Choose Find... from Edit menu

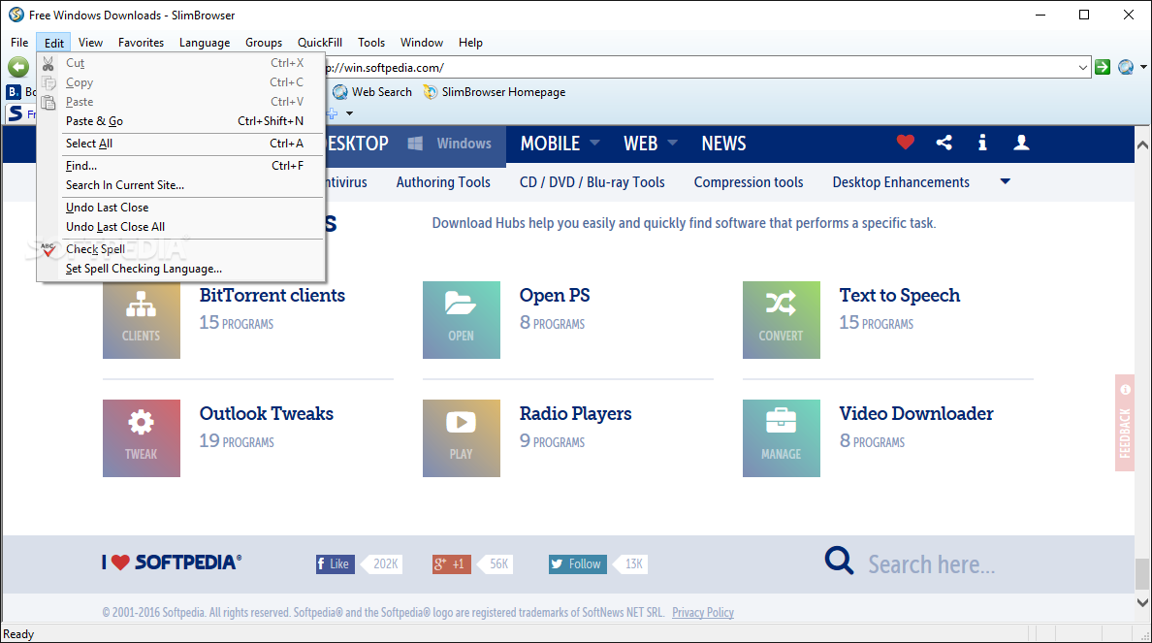point(180,166)
